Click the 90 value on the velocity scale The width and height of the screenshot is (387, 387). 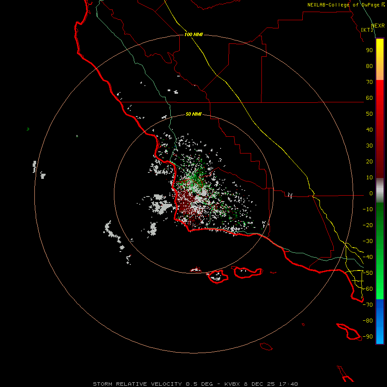(369, 50)
